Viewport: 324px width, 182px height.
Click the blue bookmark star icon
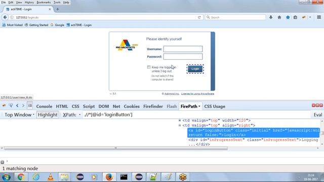click(x=288, y=17)
